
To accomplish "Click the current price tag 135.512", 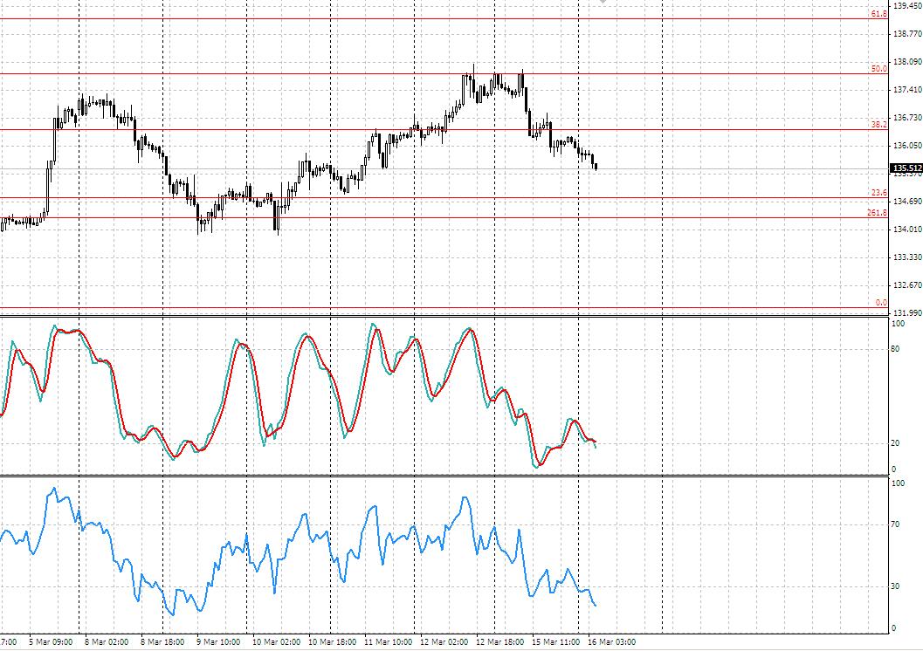I will [x=906, y=168].
